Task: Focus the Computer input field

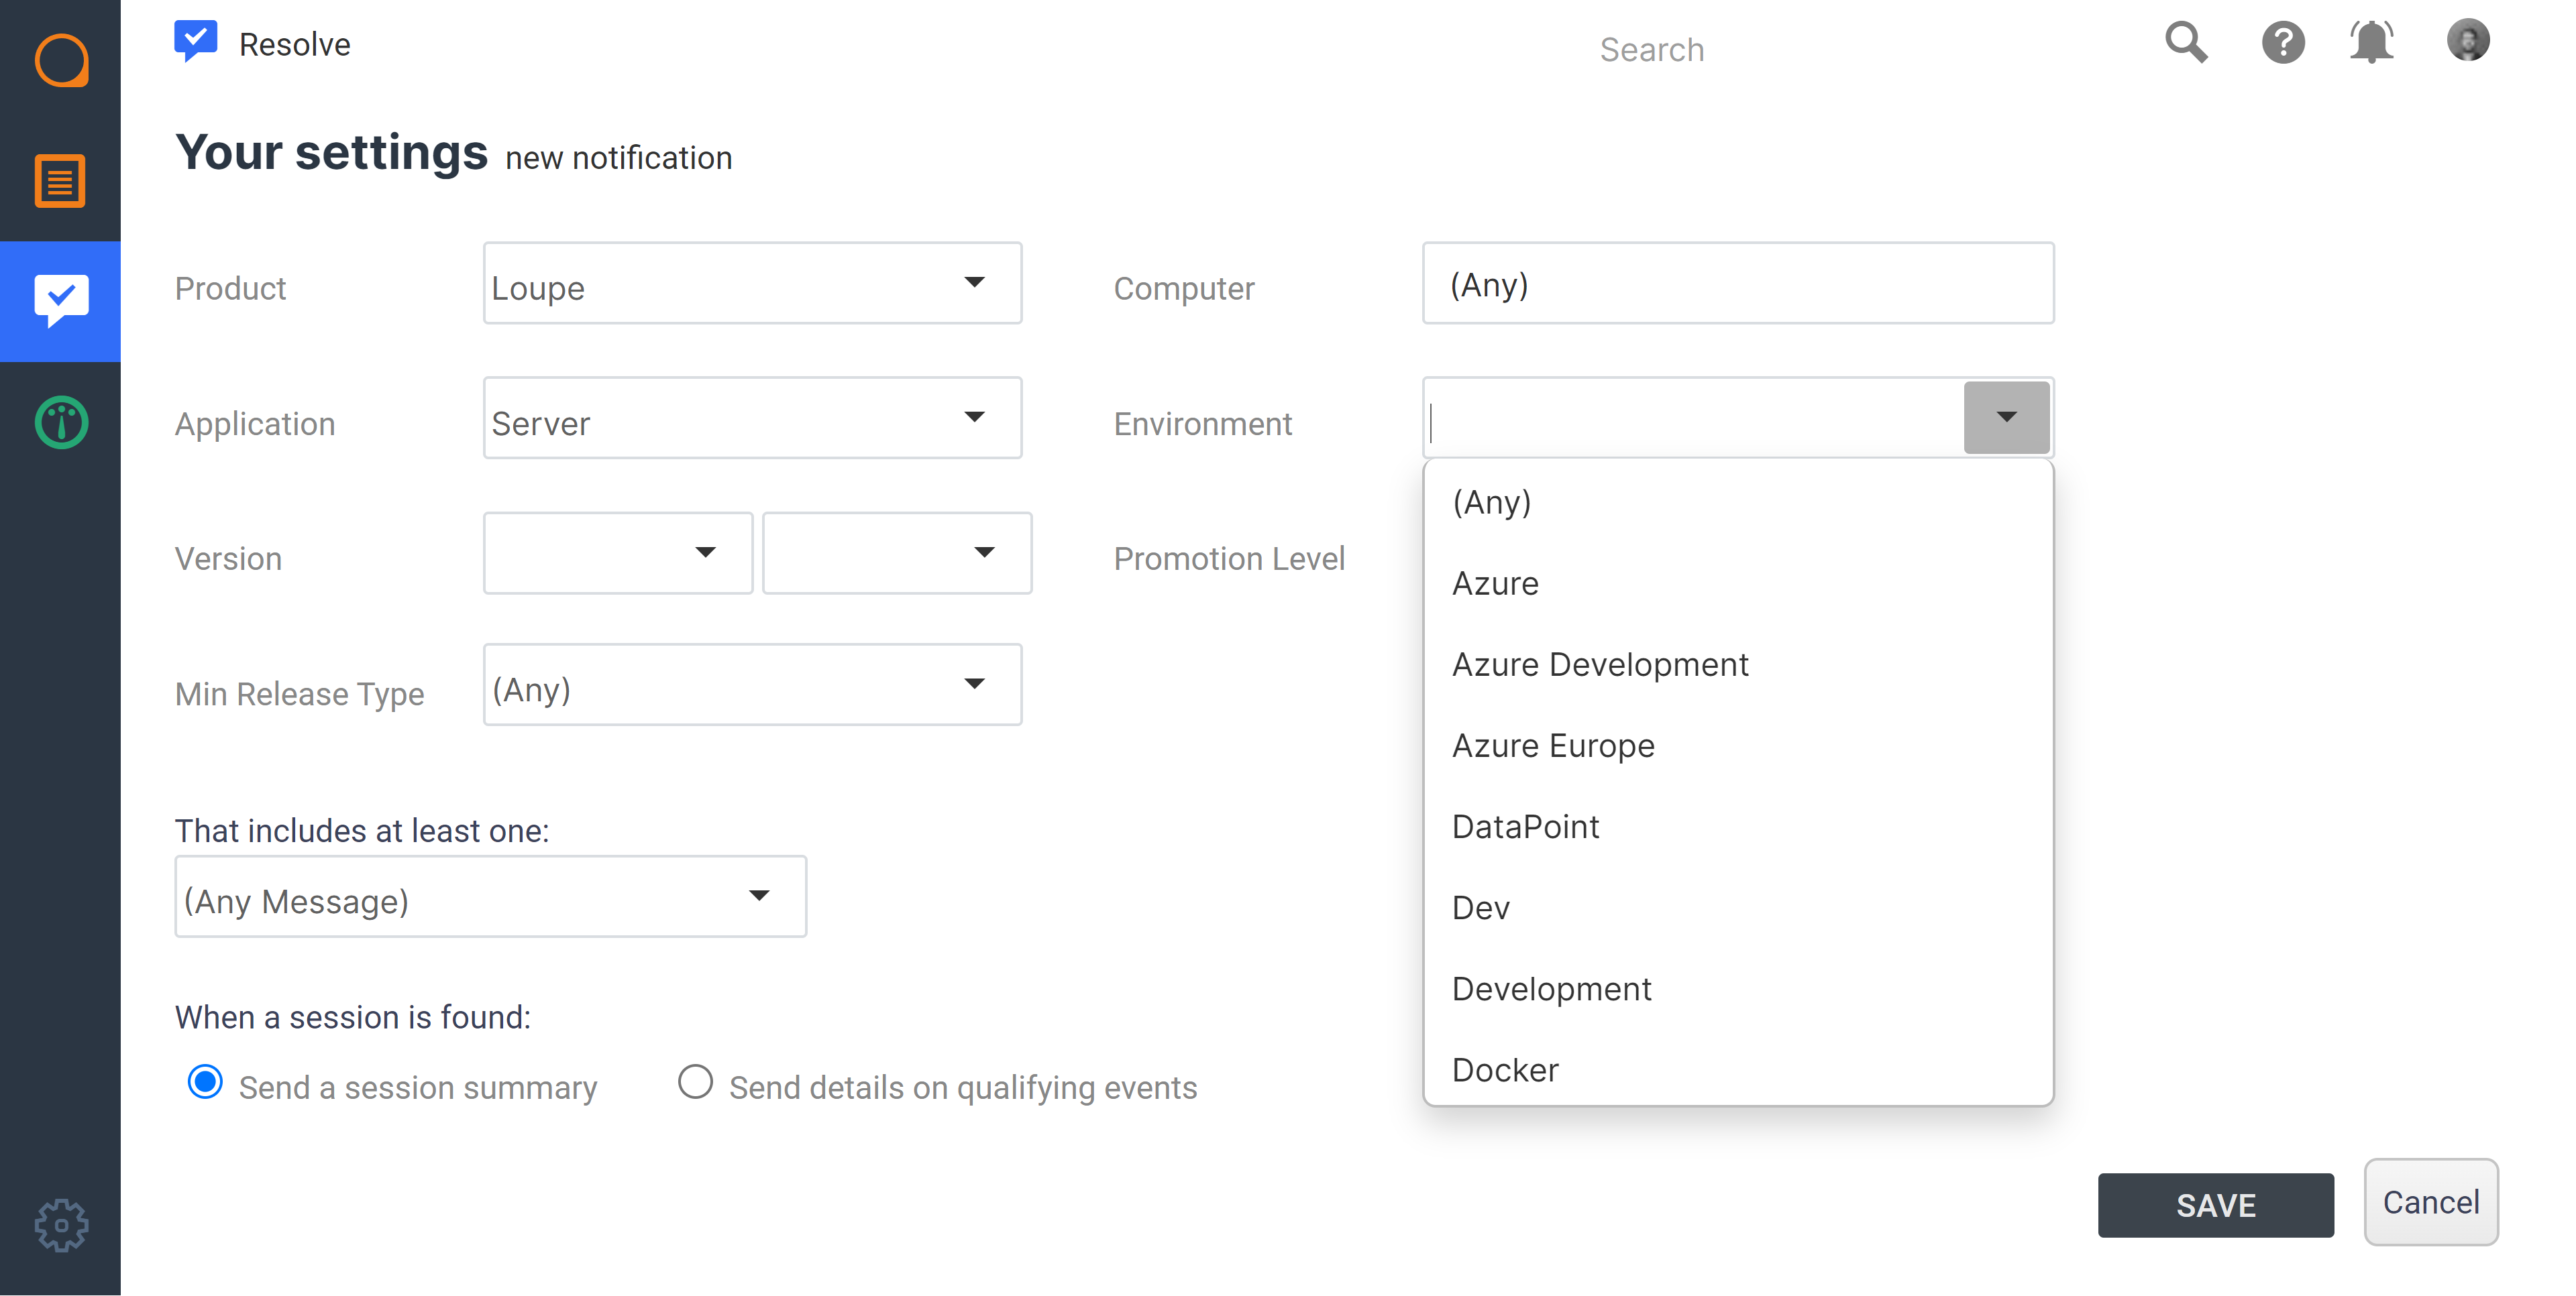Action: [1738, 283]
